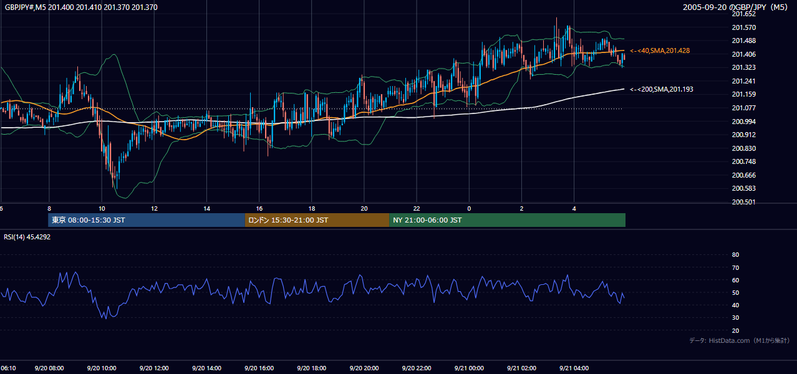
Task: Click price axis value 201.241
Action: click(743, 81)
